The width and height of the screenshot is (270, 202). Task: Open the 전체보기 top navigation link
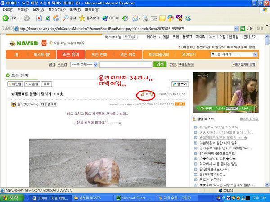(x=250, y=37)
